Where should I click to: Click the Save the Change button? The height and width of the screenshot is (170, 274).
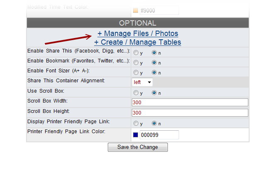click(138, 147)
